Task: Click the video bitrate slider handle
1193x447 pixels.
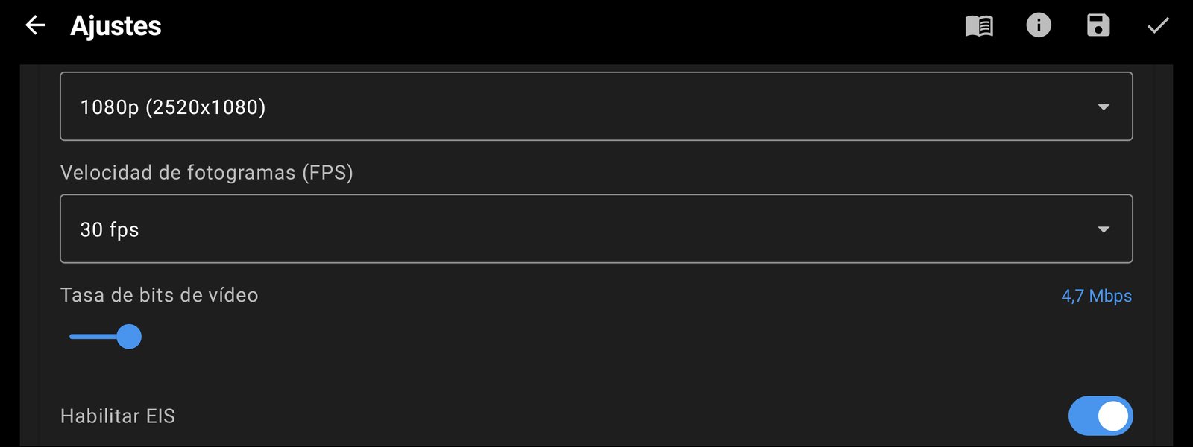Action: (x=129, y=337)
